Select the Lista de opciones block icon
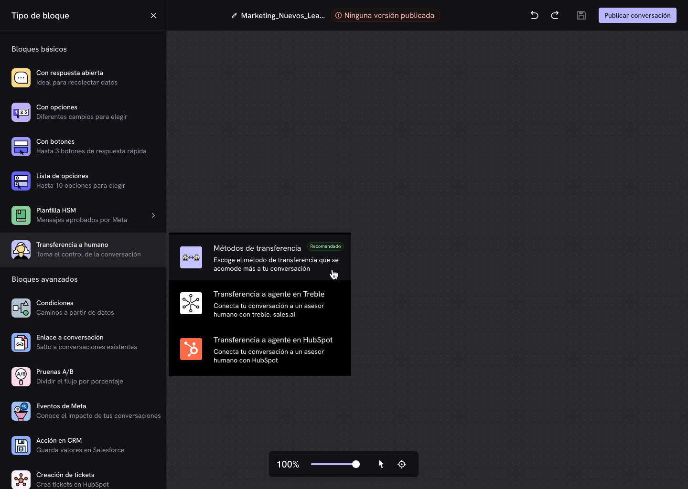 (21, 181)
